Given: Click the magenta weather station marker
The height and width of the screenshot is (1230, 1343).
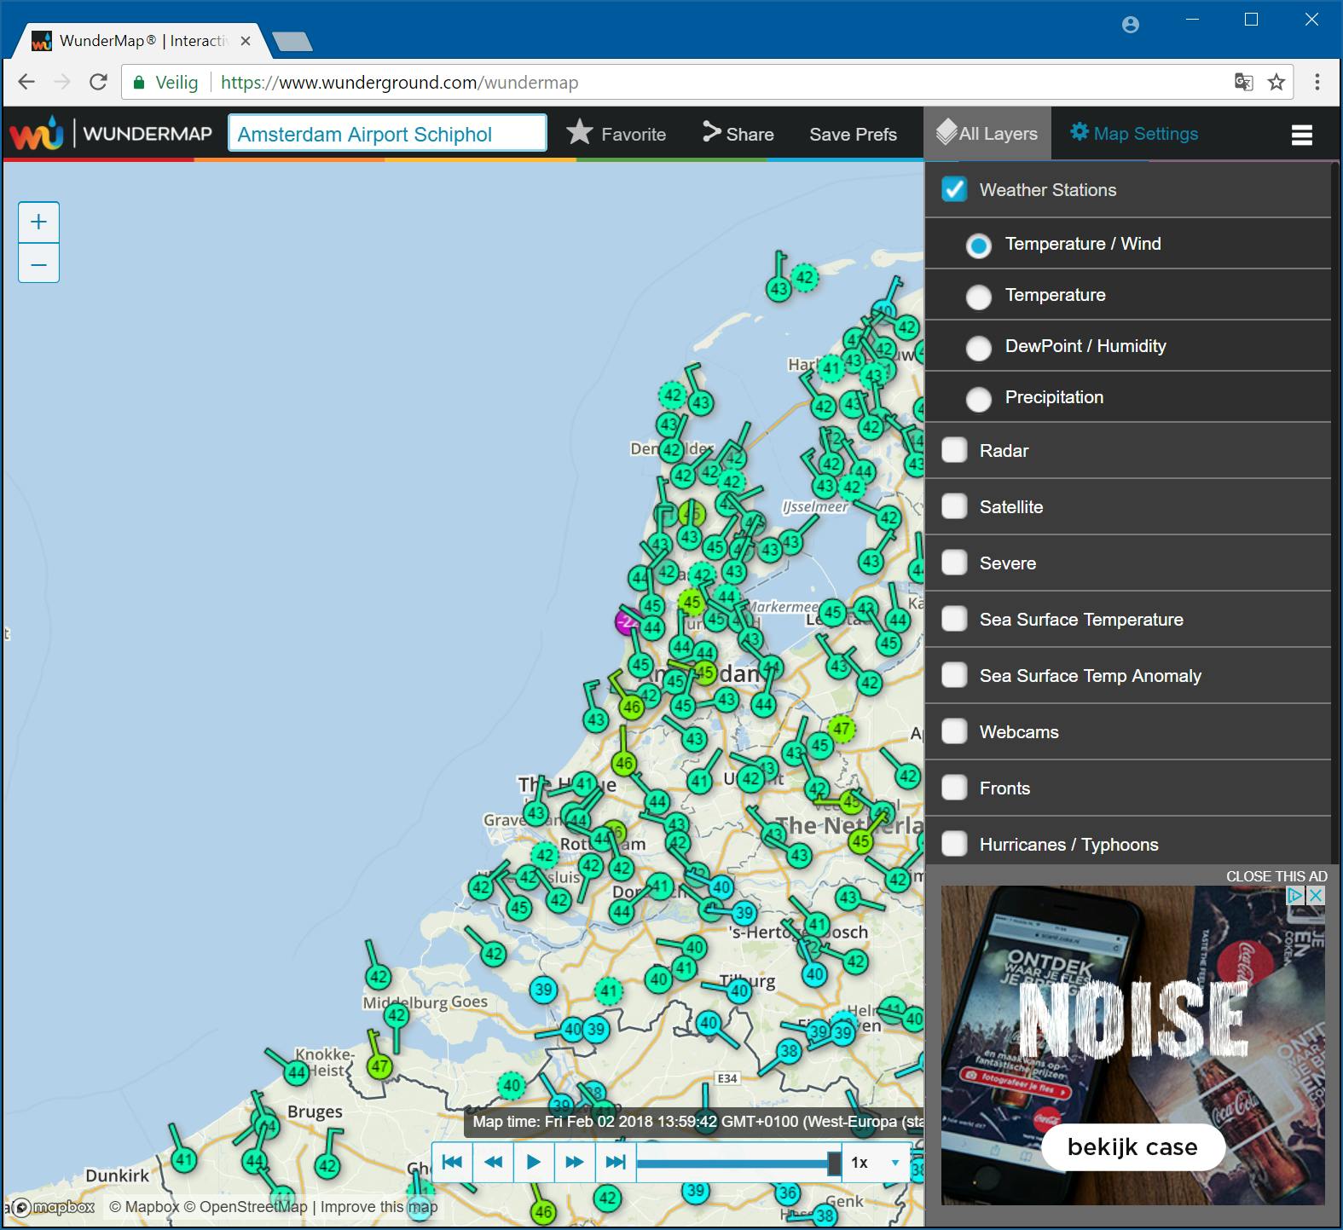Looking at the screenshot, I should click(x=628, y=622).
